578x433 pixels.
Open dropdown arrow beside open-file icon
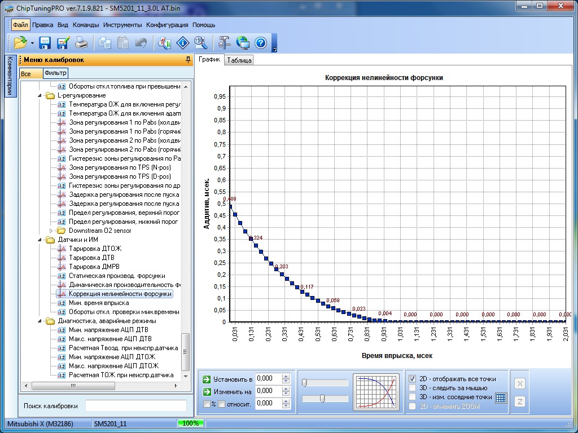(x=32, y=43)
